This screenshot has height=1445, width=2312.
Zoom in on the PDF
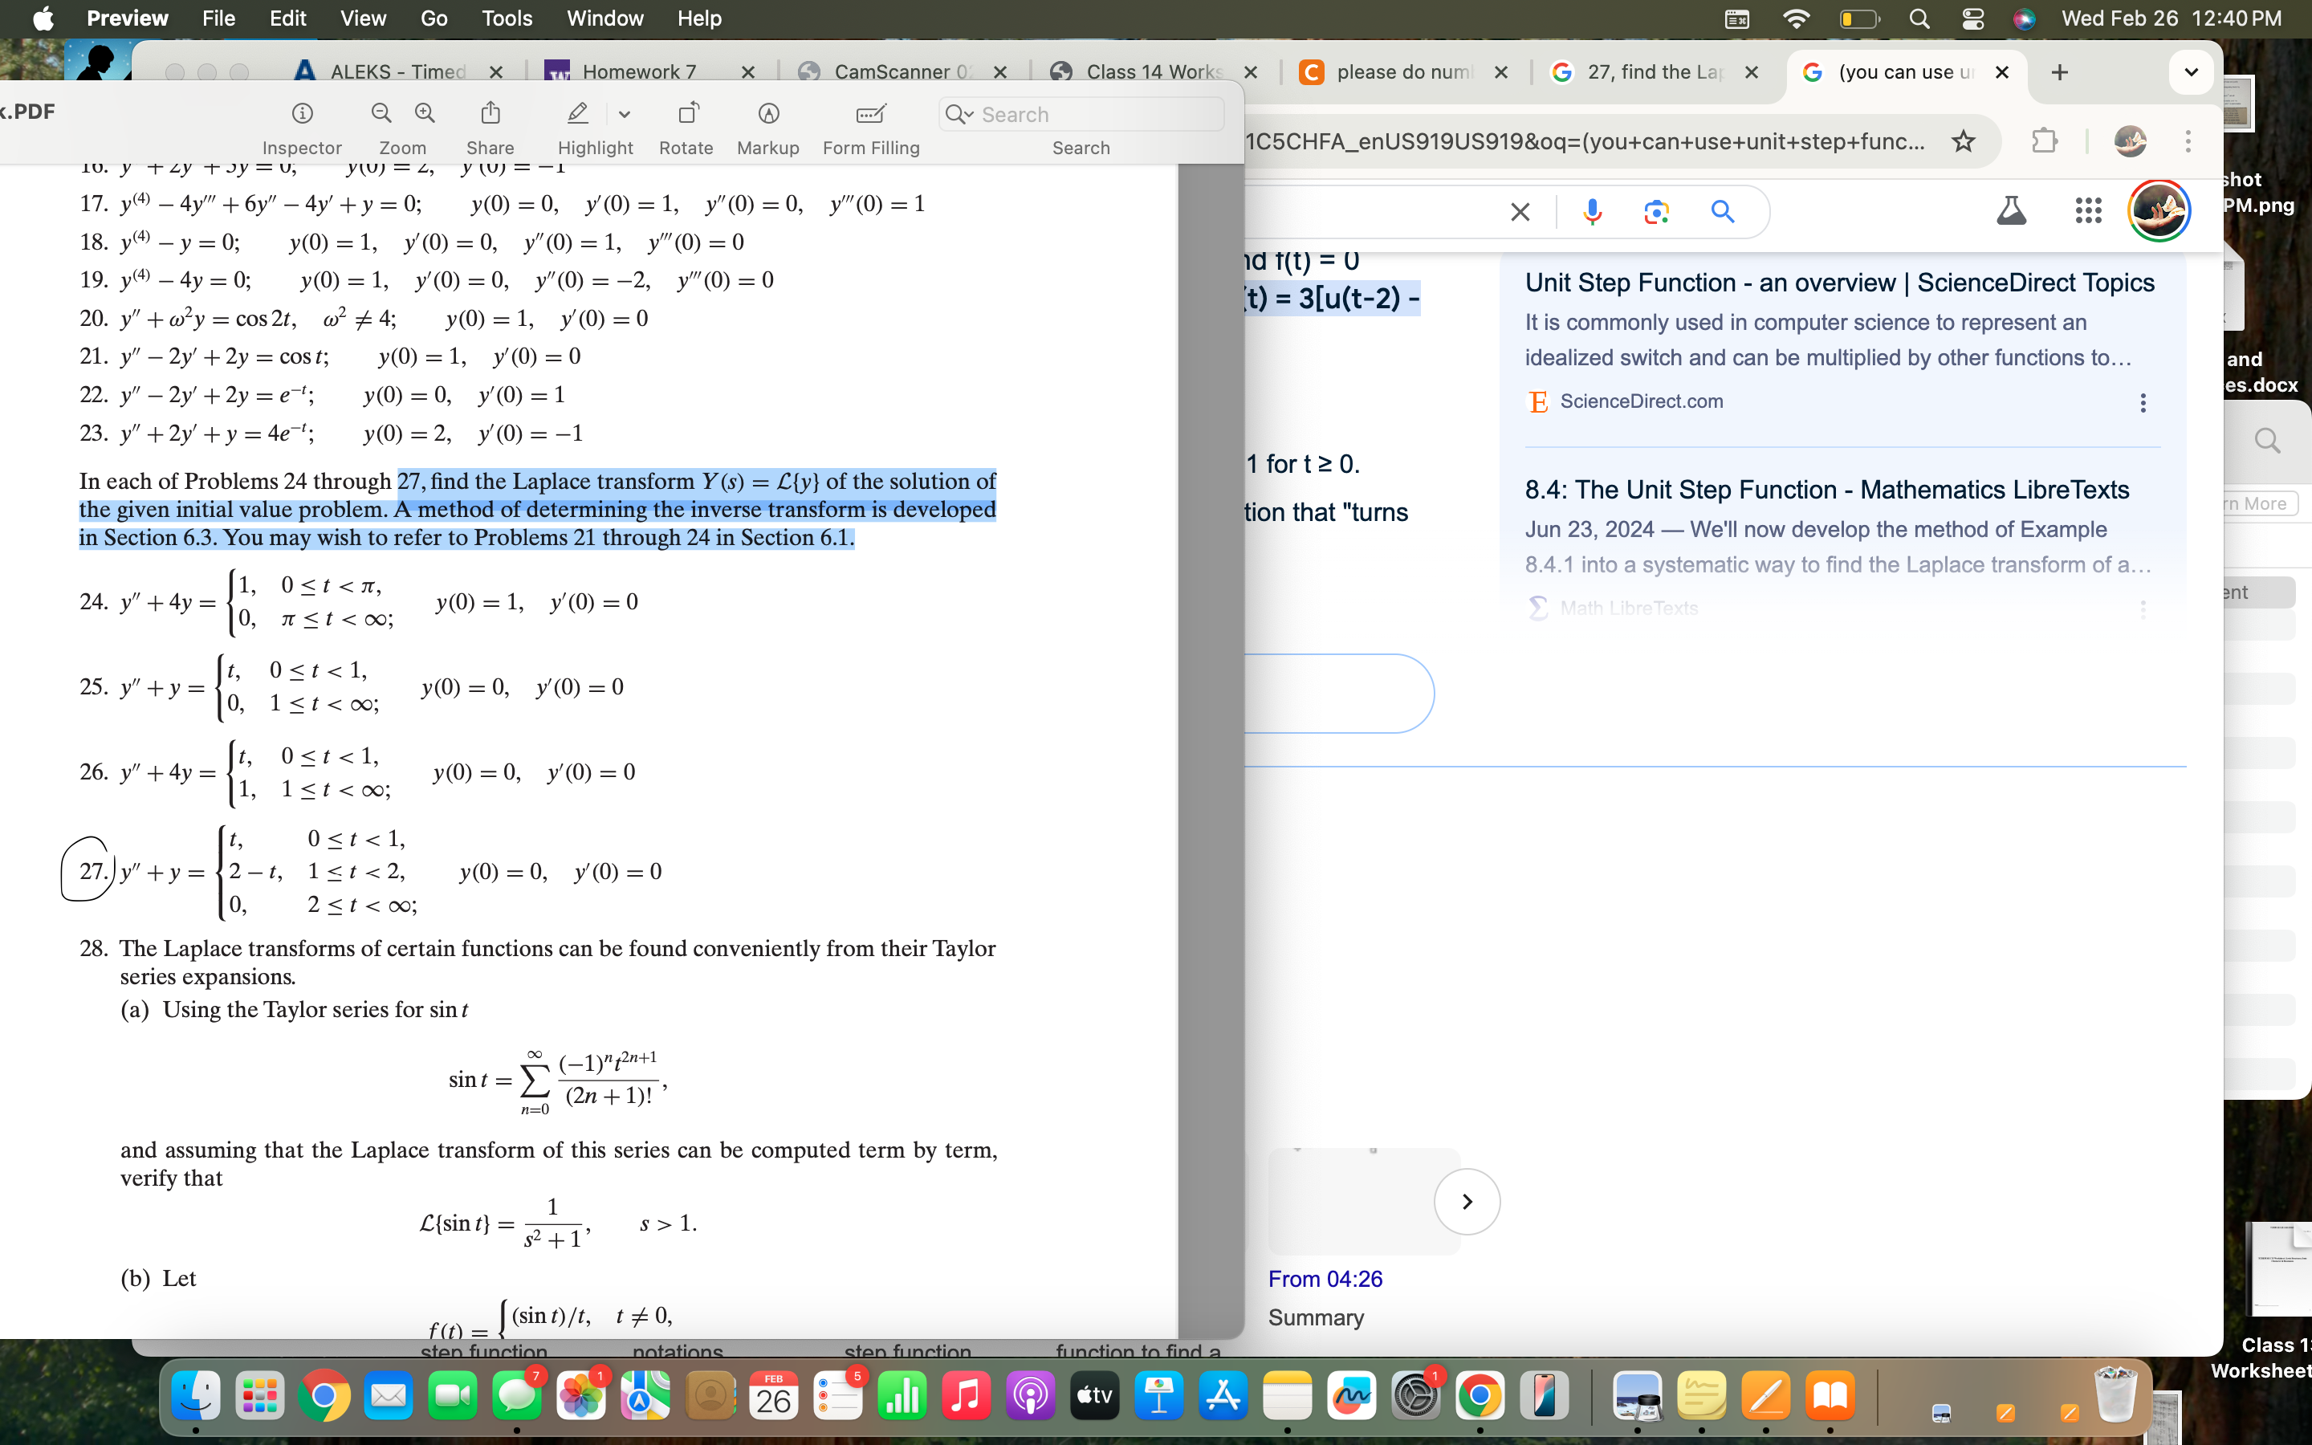(x=425, y=112)
